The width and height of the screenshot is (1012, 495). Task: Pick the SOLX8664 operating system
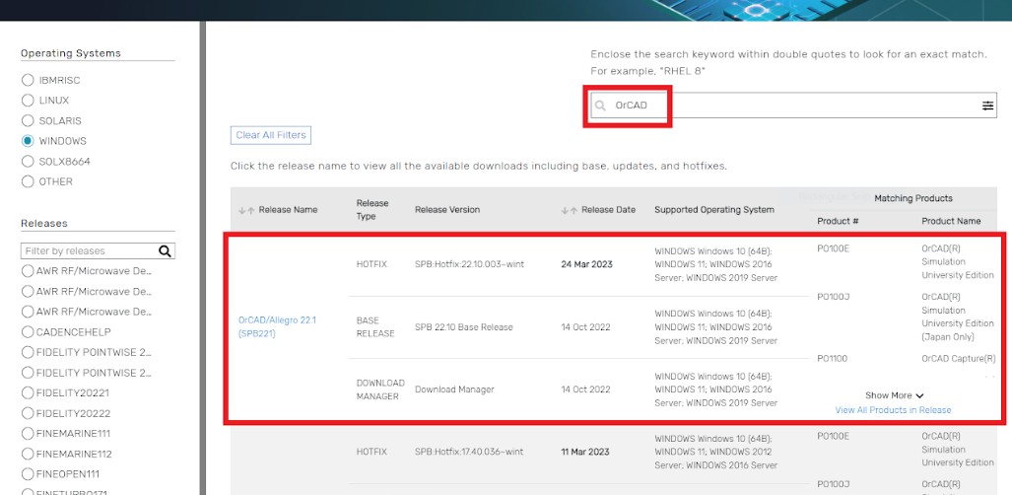(x=28, y=161)
